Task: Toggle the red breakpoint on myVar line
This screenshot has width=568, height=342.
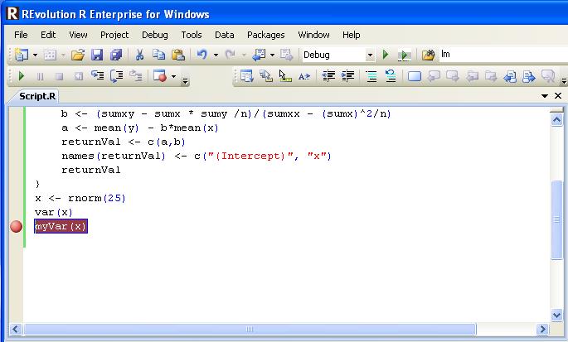Action: coord(16,227)
